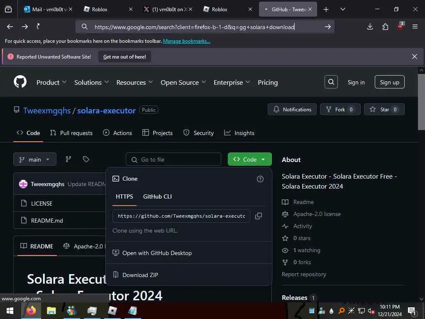The image size is (425, 319).
Task: Open a new browser tab
Action: [326, 10]
